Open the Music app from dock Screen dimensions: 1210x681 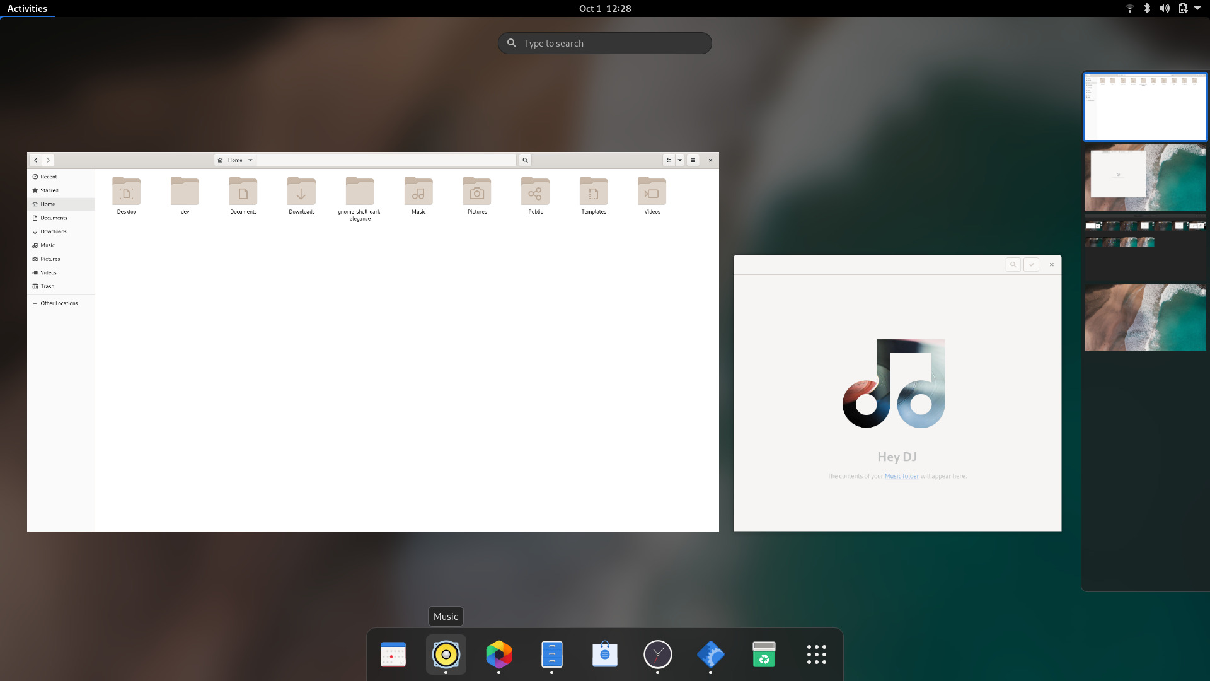(446, 655)
